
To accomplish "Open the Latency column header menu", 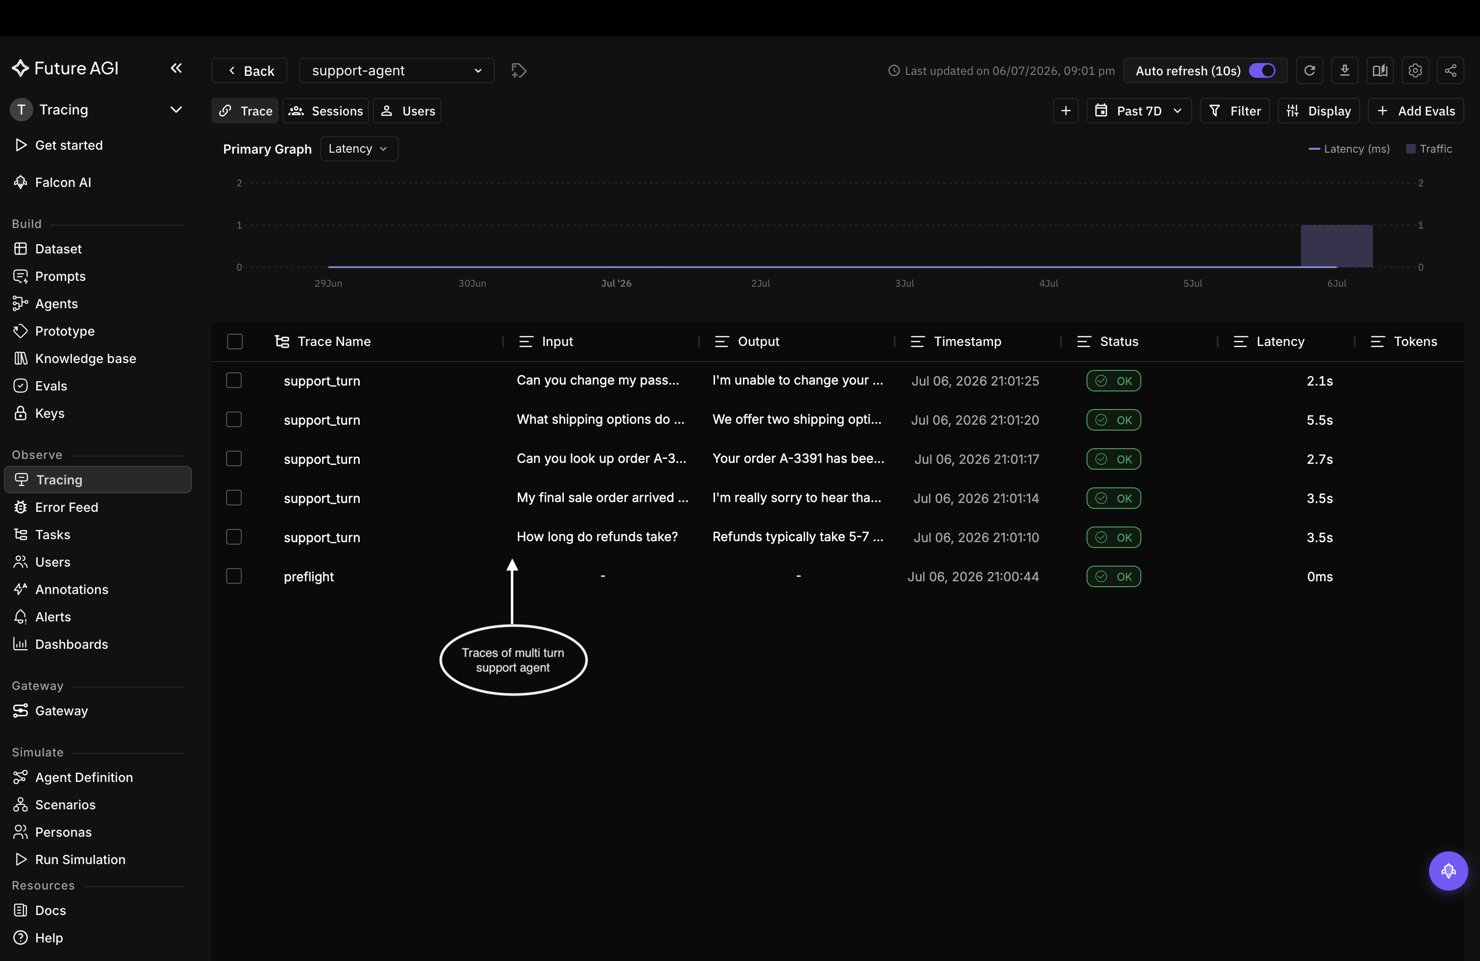I will click(1241, 341).
